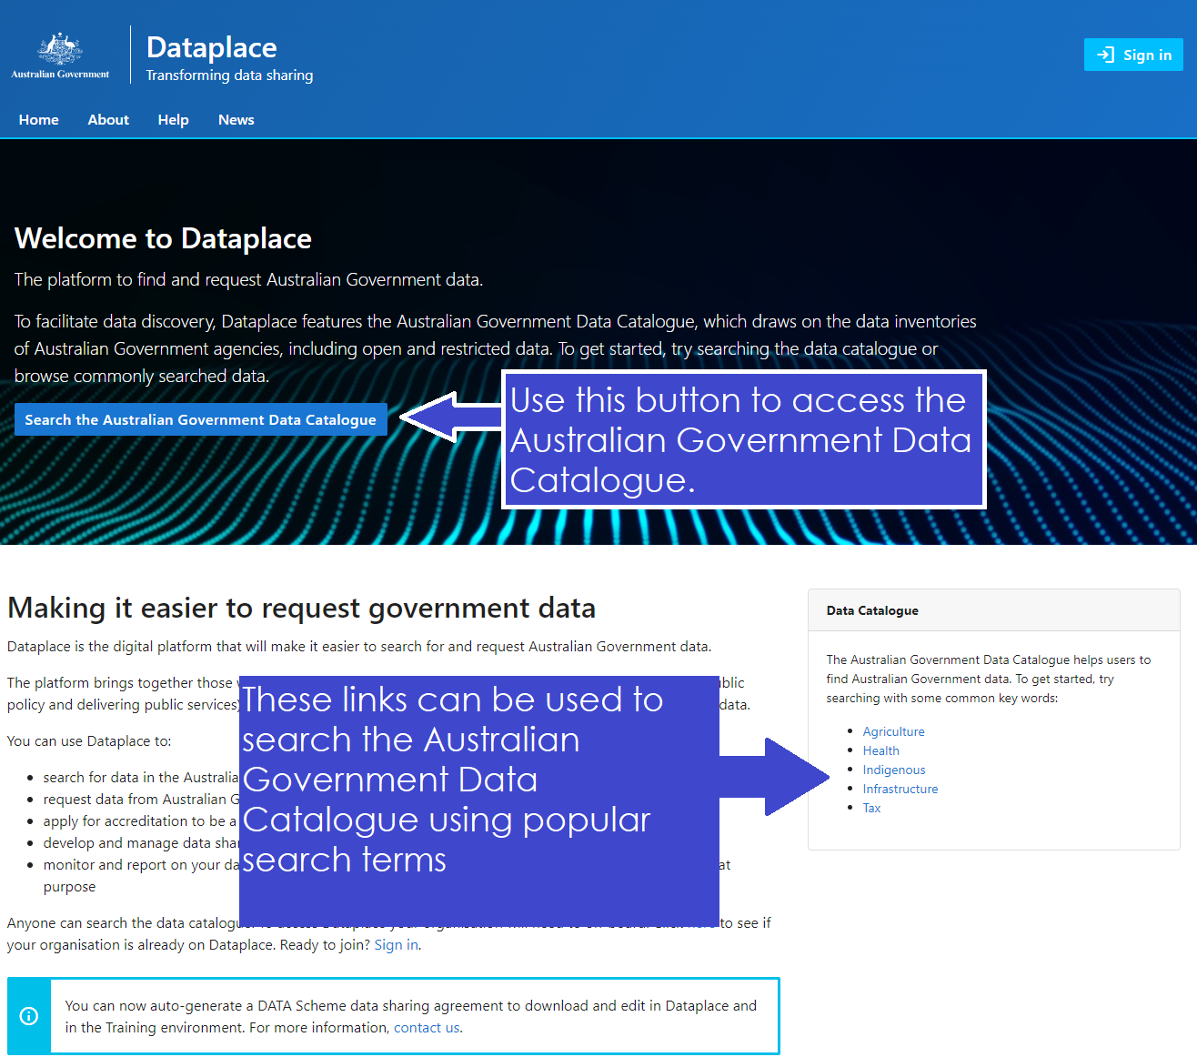Click the Sign in link after 'Ready to join?'
Image resolution: width=1197 pixels, height=1057 pixels.
point(397,944)
